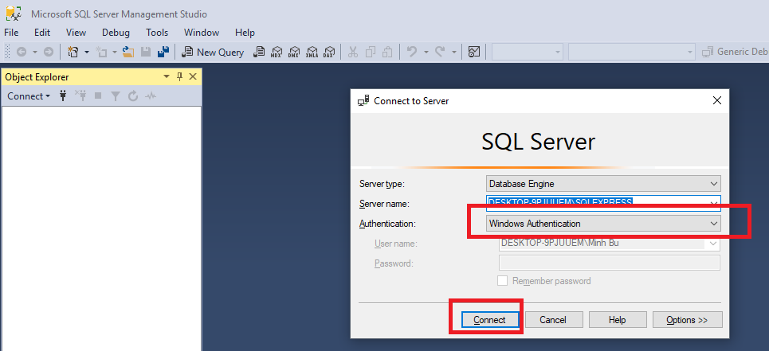
Task: Tick the Remember password checkbox
Action: 502,281
